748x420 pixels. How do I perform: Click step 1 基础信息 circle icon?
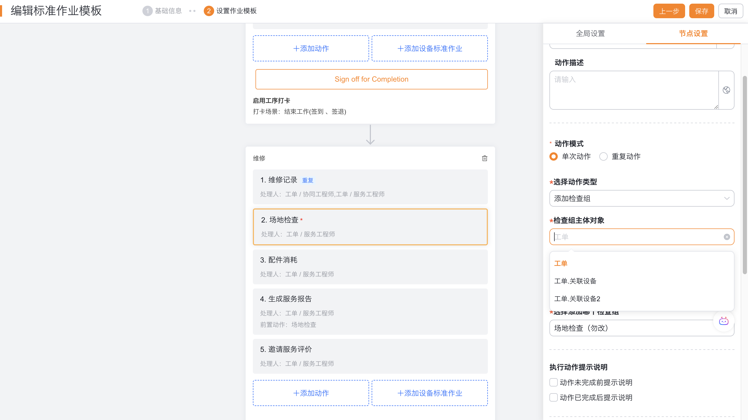(x=147, y=11)
